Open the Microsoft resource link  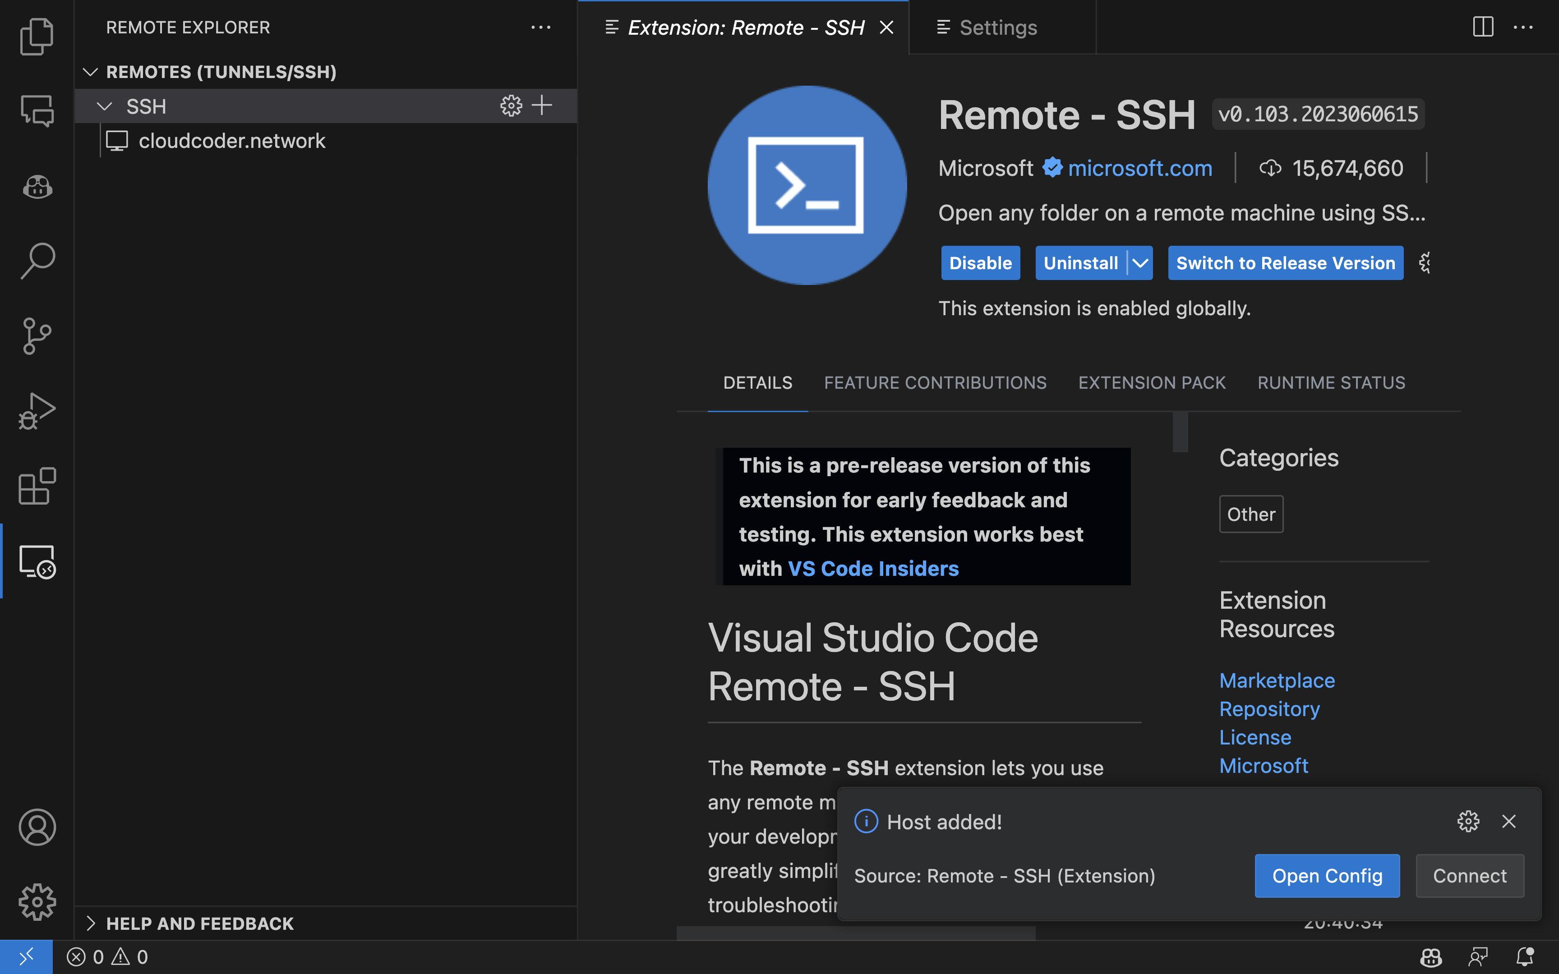(x=1264, y=765)
